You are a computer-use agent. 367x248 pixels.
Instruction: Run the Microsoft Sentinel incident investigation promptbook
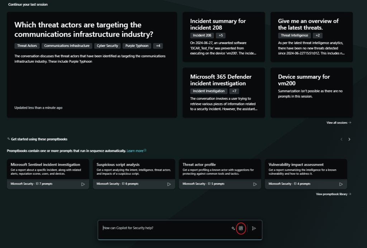coord(83,184)
